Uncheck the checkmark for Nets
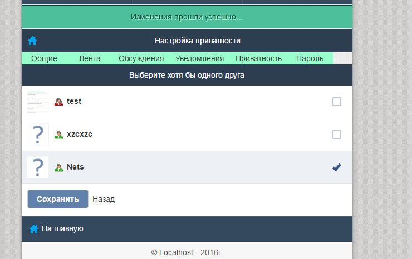The image size is (412, 259). coord(337,167)
